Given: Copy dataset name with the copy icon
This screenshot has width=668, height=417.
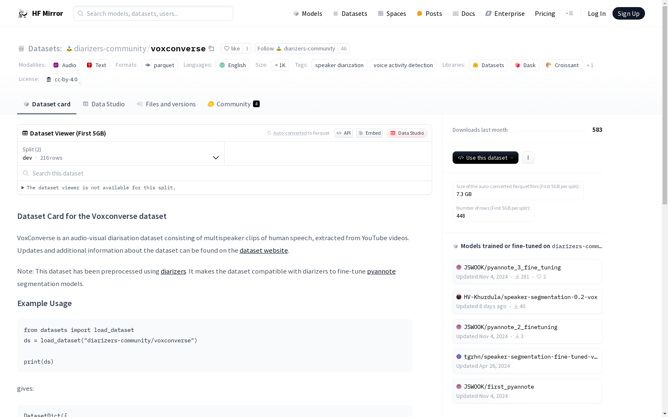Looking at the screenshot, I should [x=211, y=48].
